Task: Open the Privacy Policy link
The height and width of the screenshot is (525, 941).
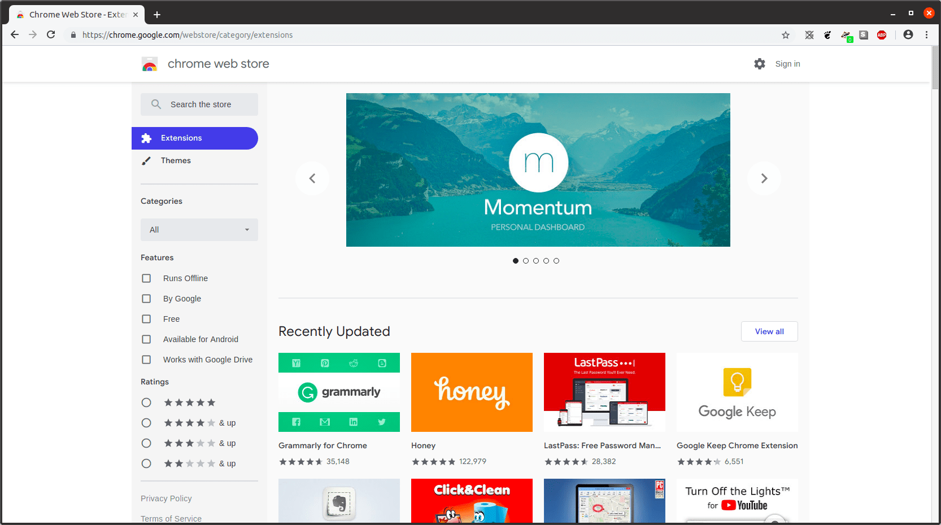Action: (166, 498)
